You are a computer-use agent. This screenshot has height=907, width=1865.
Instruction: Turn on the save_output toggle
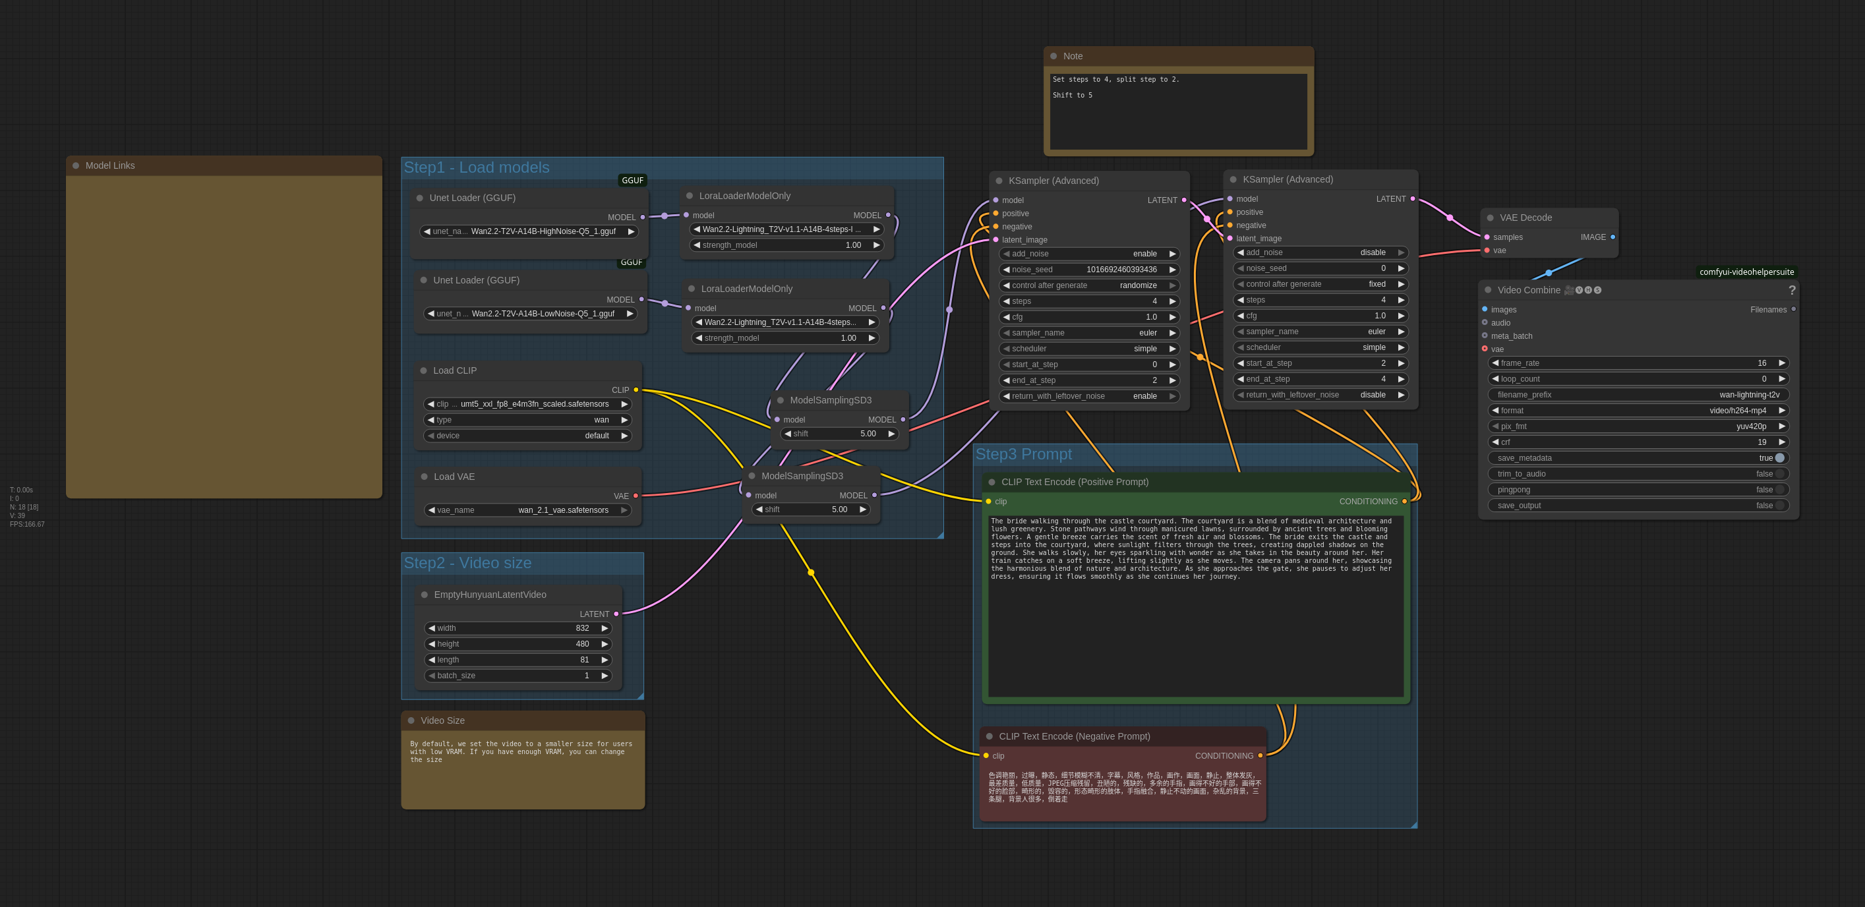(x=1779, y=506)
